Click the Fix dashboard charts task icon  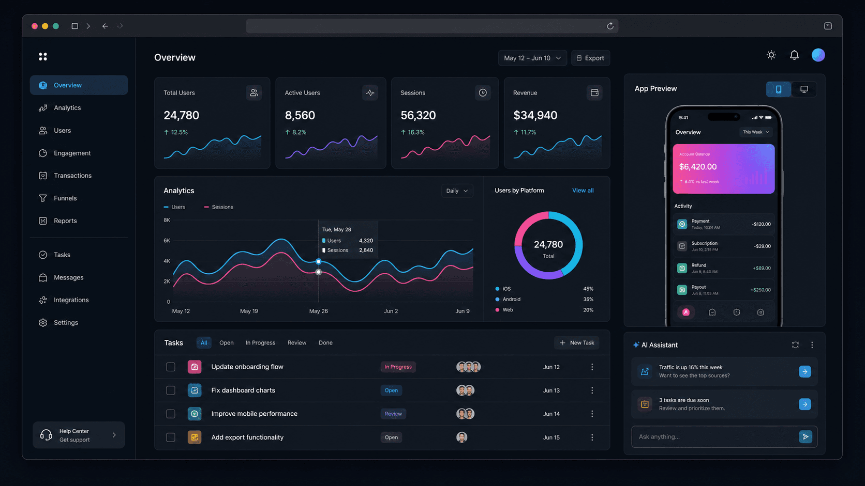tap(195, 390)
